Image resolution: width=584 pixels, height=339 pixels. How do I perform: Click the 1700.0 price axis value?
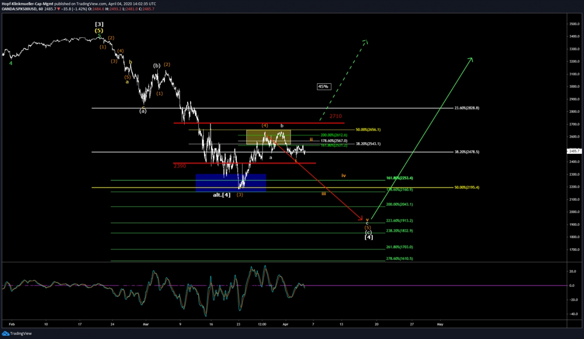pos(575,250)
